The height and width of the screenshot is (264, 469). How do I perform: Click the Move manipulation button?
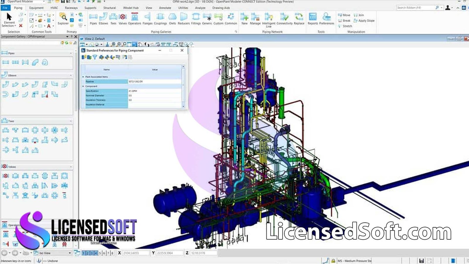344,15
